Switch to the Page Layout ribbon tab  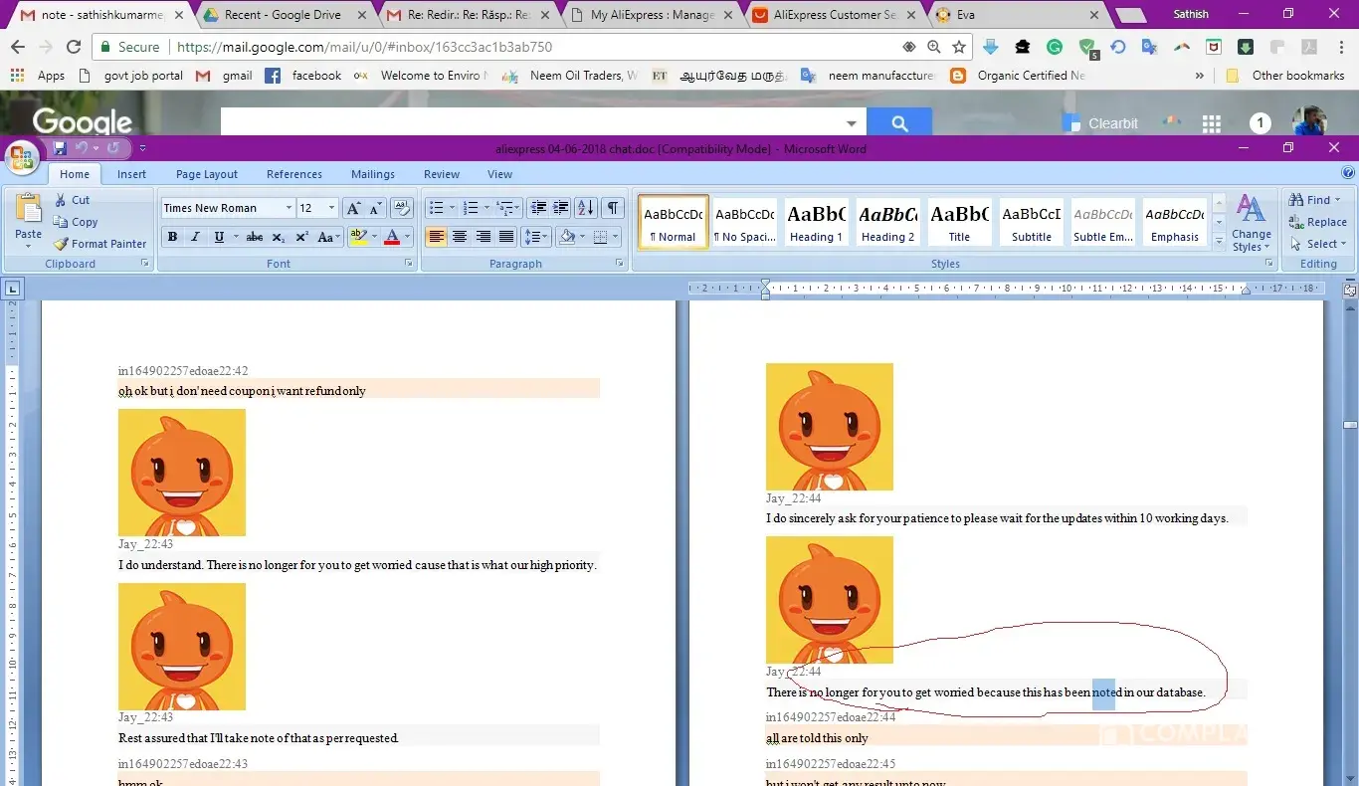tap(206, 174)
